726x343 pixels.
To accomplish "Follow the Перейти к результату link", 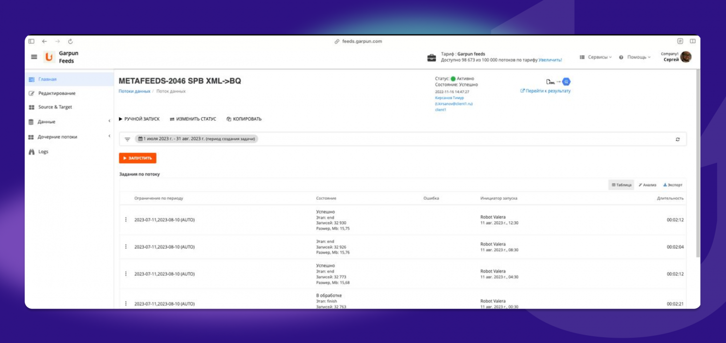I will 545,91.
